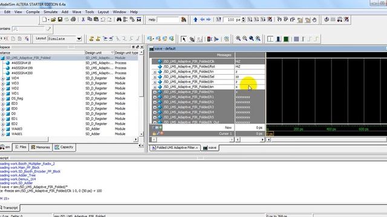387x217 pixels.
Task: Open the Layout Simulate dropdown
Action: point(79,39)
